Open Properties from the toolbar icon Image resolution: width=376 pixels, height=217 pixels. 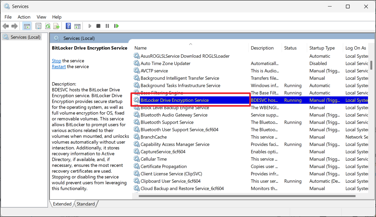tap(38, 26)
